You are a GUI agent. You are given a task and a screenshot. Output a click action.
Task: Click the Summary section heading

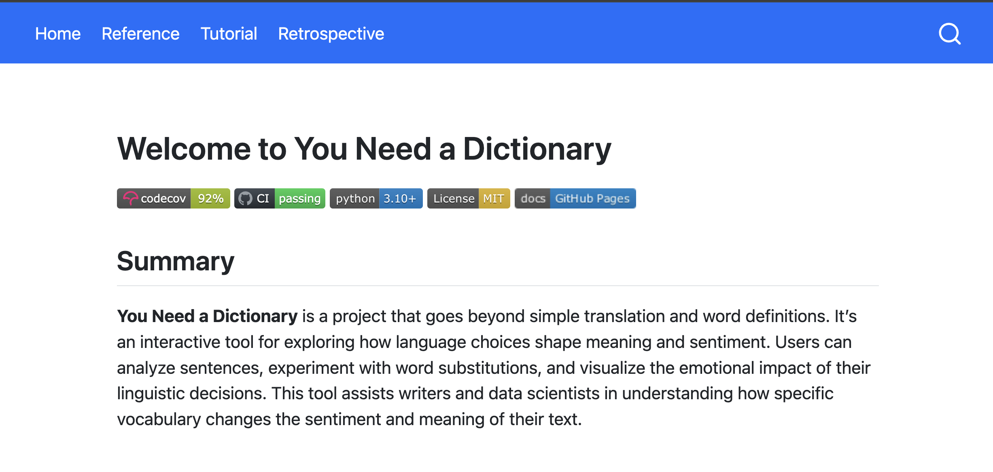coord(175,261)
